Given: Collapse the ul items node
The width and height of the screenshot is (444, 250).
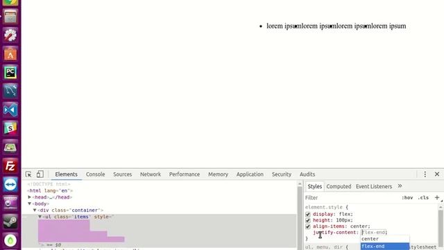Looking at the screenshot, I should pos(40,217).
